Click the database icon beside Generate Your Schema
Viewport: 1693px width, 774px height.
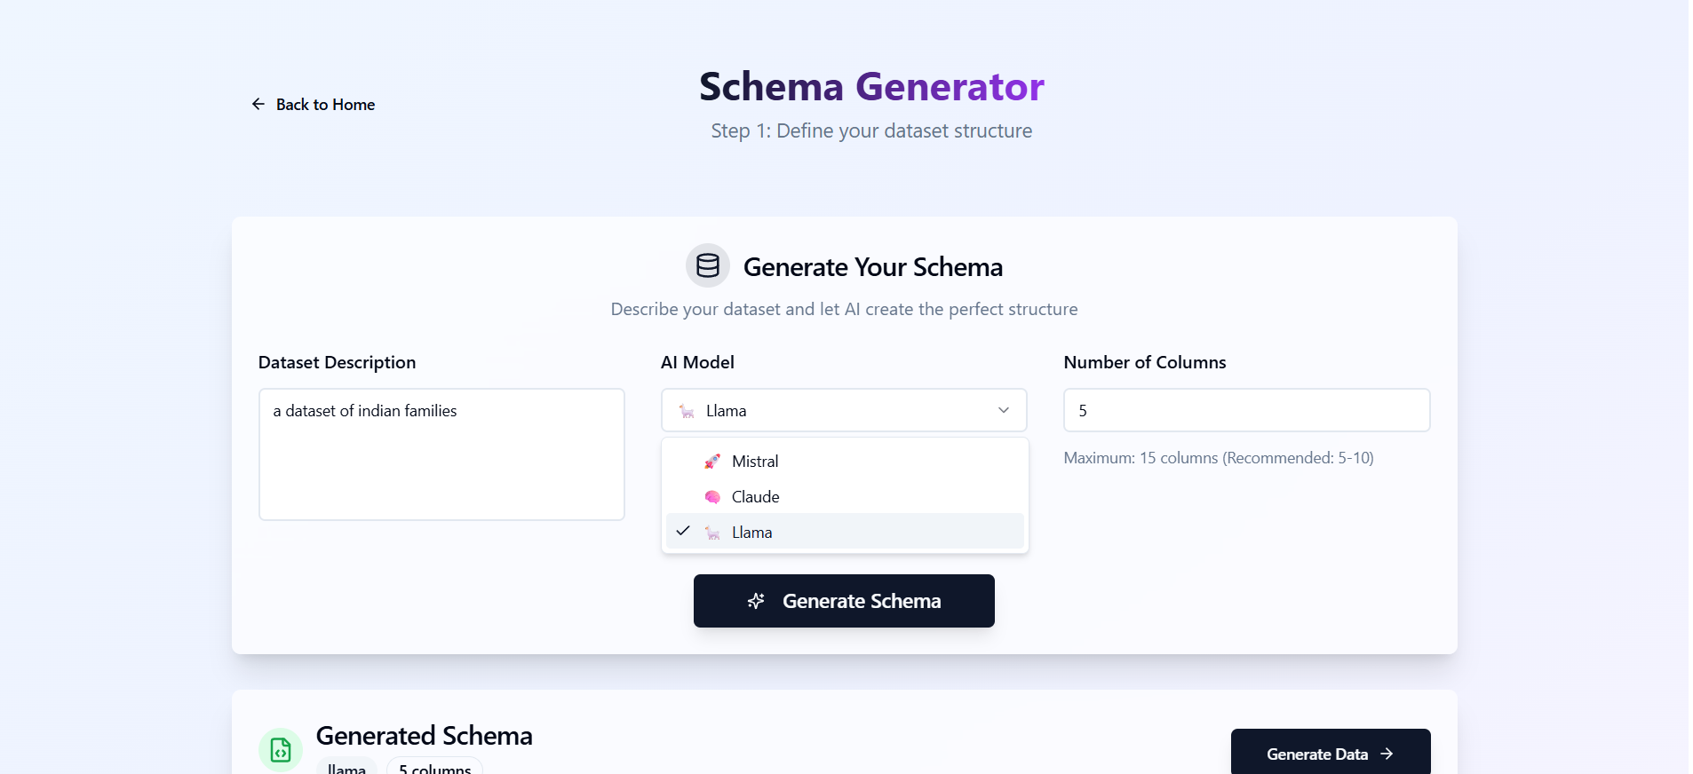[x=707, y=265]
